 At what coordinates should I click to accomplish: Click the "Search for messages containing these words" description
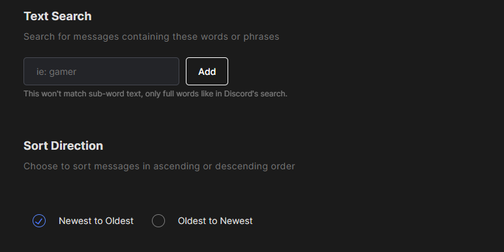coord(151,36)
